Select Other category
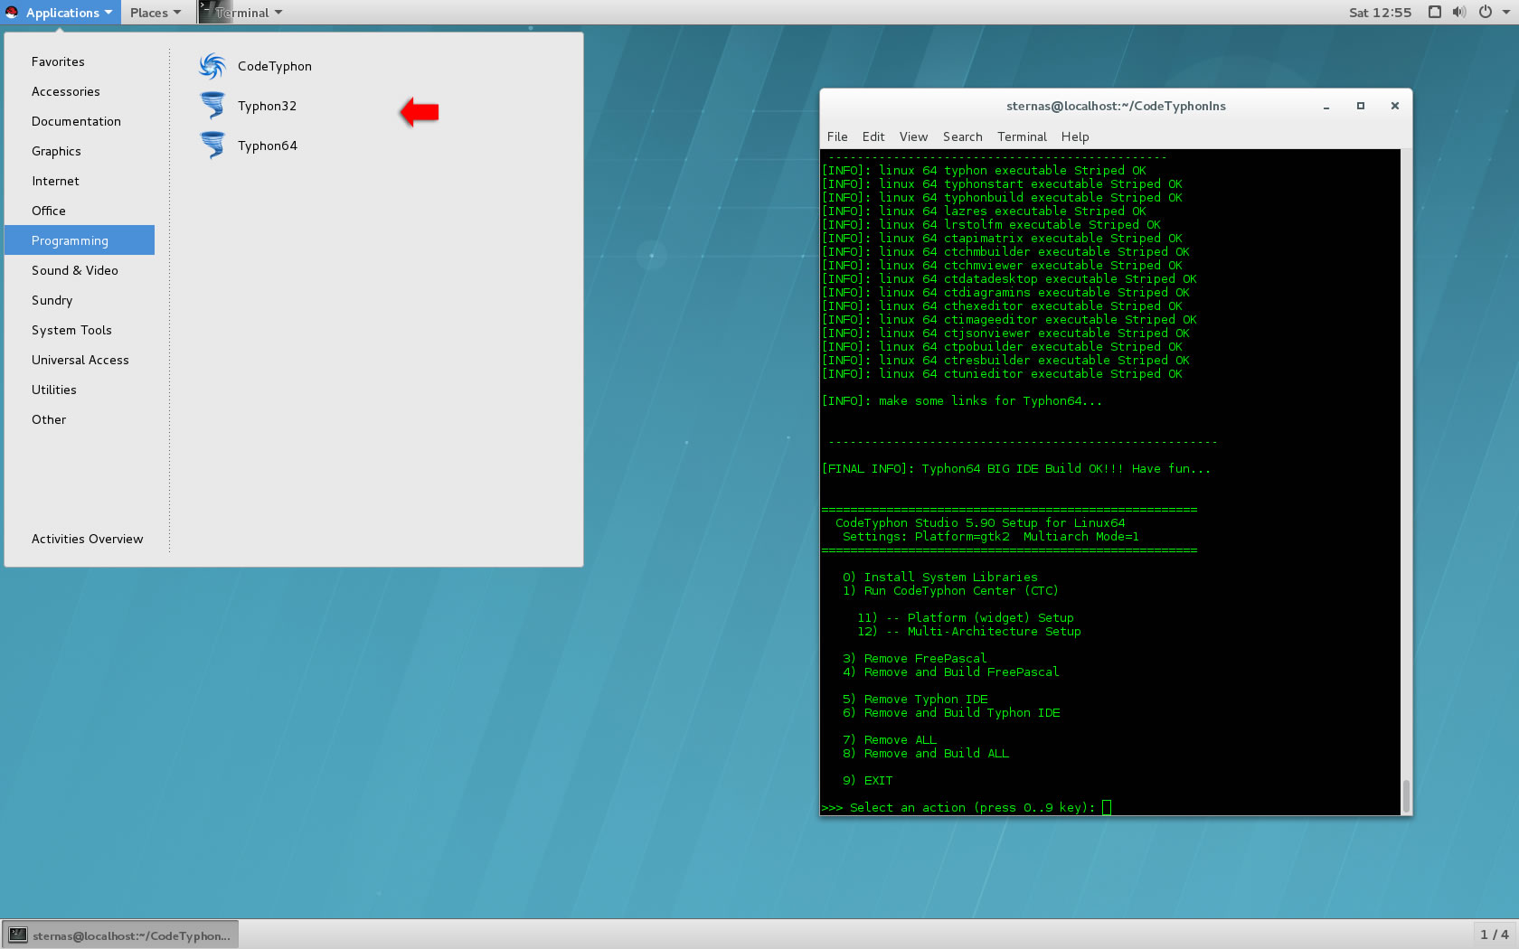Image resolution: width=1519 pixels, height=949 pixels. point(80,419)
